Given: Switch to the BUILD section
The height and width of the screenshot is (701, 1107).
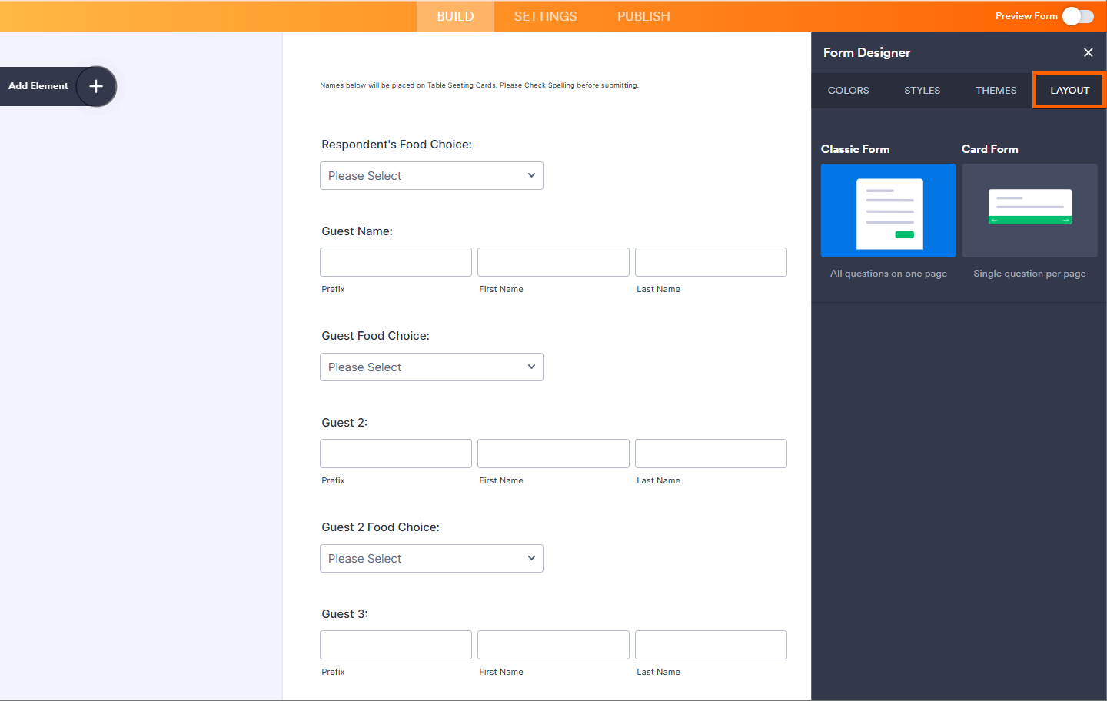Looking at the screenshot, I should pos(455,16).
